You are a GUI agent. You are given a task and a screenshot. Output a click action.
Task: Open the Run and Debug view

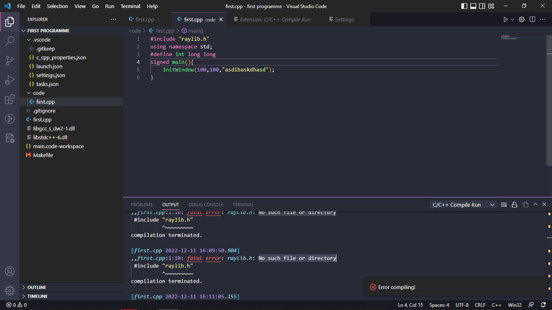click(10, 80)
